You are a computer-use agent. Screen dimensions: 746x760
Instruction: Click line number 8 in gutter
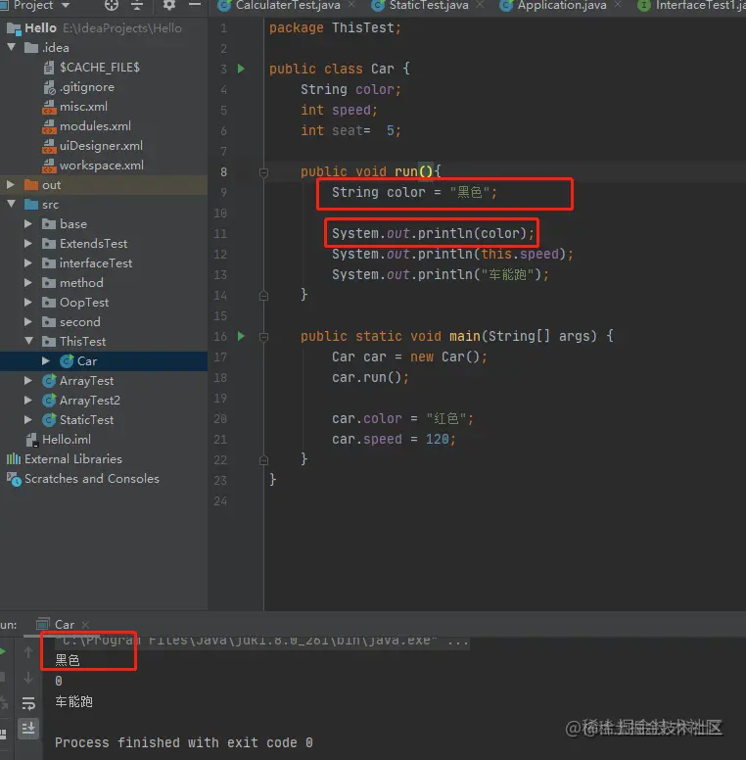(223, 172)
